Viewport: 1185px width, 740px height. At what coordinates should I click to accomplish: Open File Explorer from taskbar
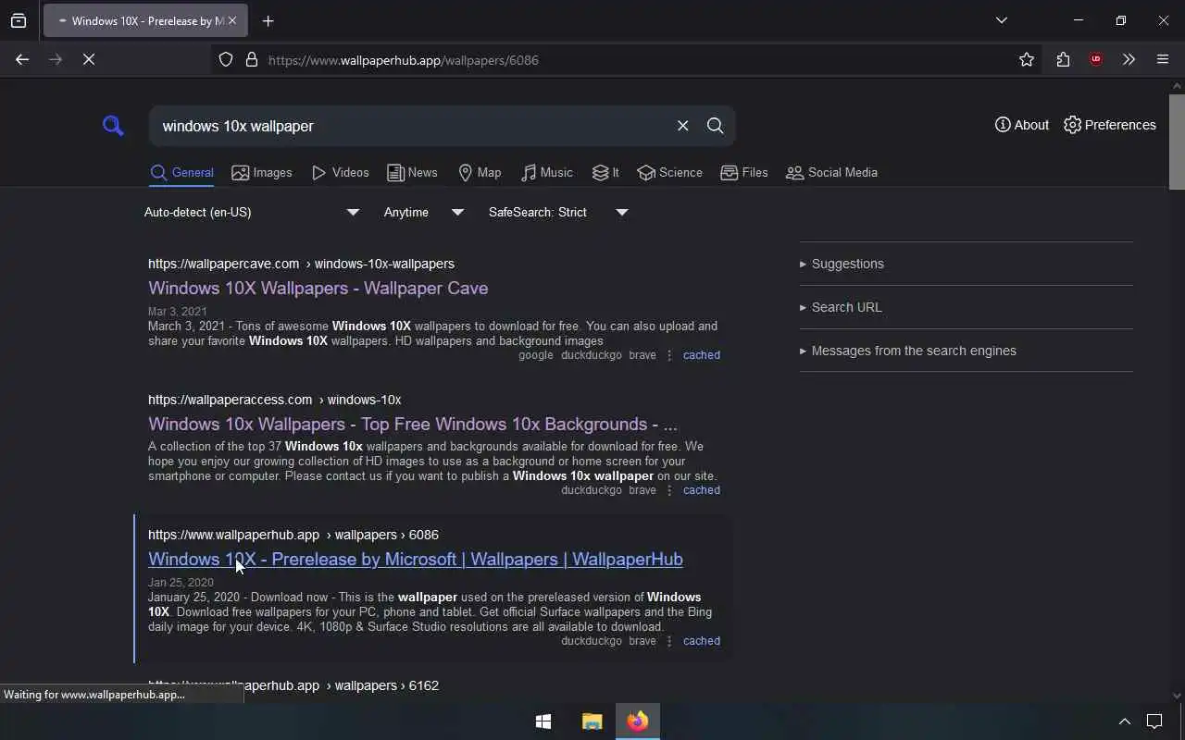coord(592,721)
